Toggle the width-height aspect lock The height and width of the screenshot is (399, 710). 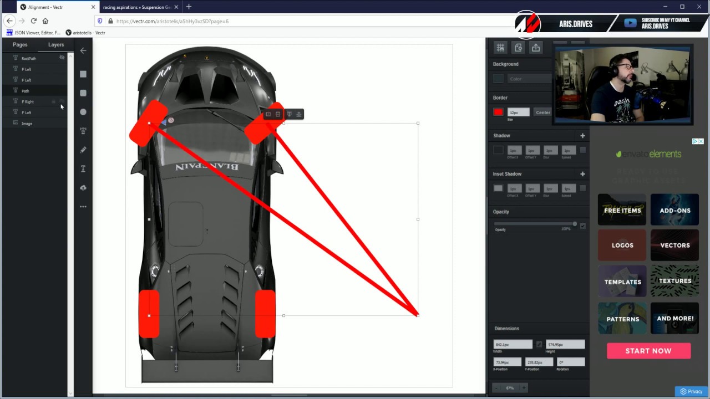(x=539, y=344)
